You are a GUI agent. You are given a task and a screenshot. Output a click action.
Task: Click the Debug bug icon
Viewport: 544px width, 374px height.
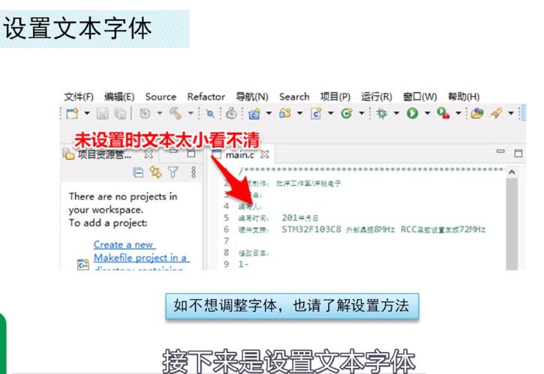382,113
